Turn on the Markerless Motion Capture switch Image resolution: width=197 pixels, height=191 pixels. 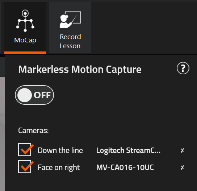coord(34,95)
